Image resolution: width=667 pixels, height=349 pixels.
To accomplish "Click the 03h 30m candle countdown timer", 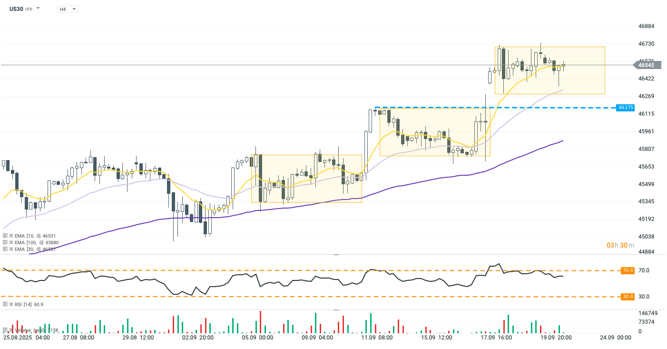I will (620, 245).
